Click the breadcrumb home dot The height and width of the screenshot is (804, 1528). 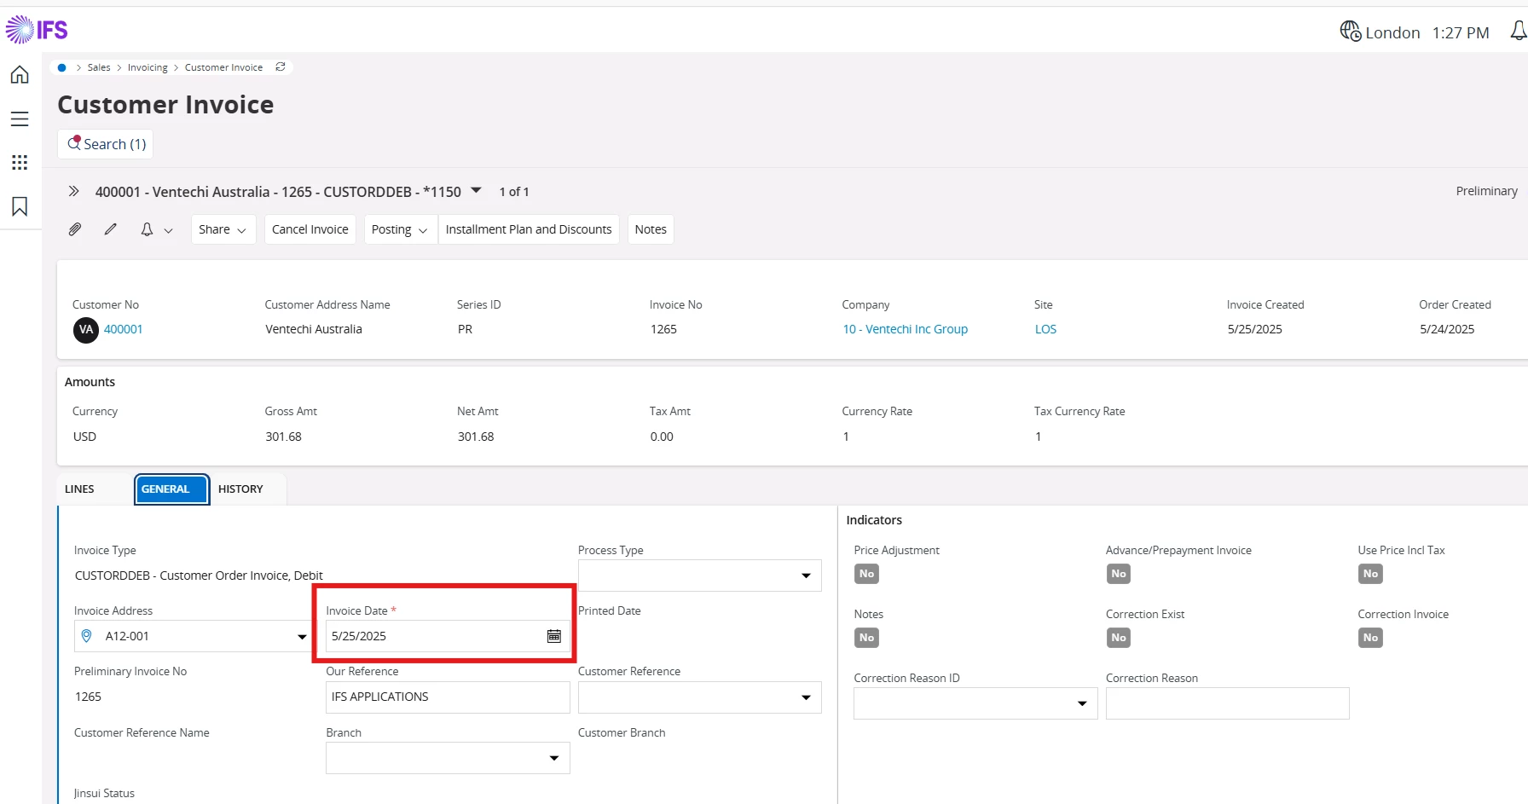tap(61, 67)
